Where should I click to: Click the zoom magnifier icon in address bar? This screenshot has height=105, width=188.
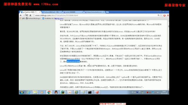tap(159, 15)
